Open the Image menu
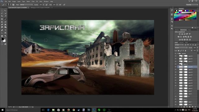 [14, 1]
